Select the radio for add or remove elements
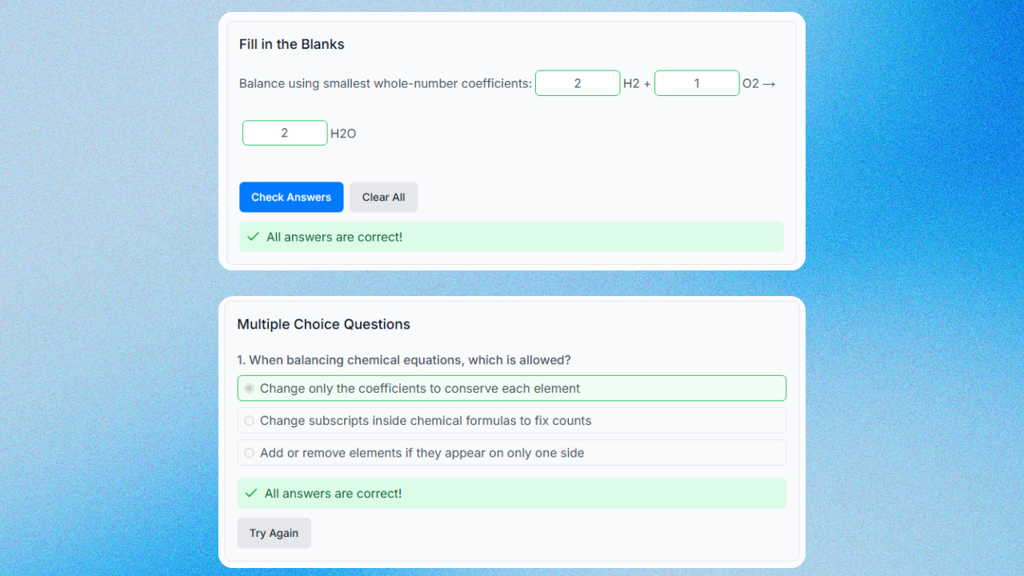1024x576 pixels. pos(250,453)
